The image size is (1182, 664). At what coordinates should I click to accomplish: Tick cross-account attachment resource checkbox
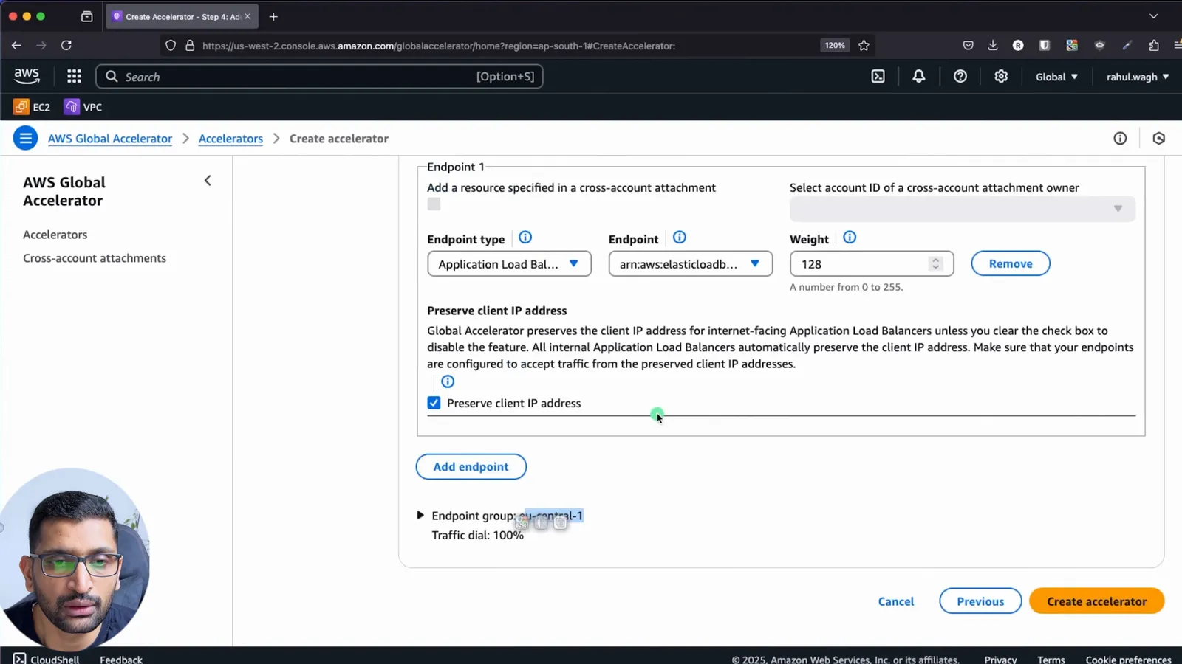coord(434,204)
